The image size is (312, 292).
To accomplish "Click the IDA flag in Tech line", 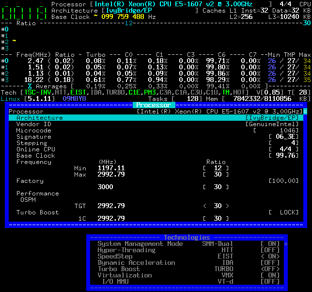I will point(96,93).
